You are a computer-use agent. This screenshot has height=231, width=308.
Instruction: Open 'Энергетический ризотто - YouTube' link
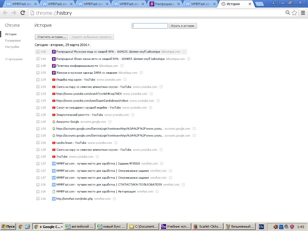click(79, 115)
